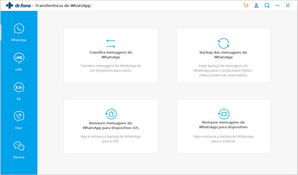Viewport: 298px width, 175px height.
Task: Minimize the dr.fone window
Action: pyautogui.click(x=277, y=5)
